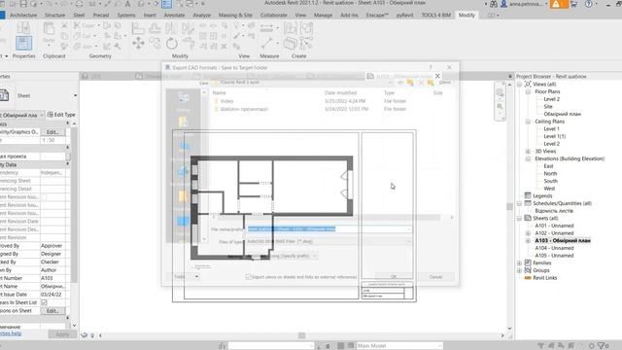
Task: Switch to the pyRevit ribbon tab
Action: [x=404, y=16]
